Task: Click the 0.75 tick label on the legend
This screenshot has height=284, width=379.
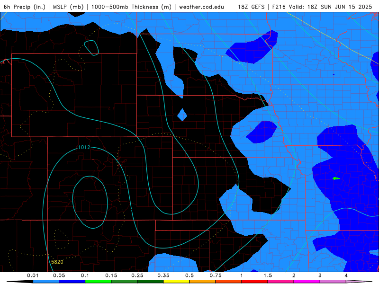Action: pyautogui.click(x=216, y=275)
